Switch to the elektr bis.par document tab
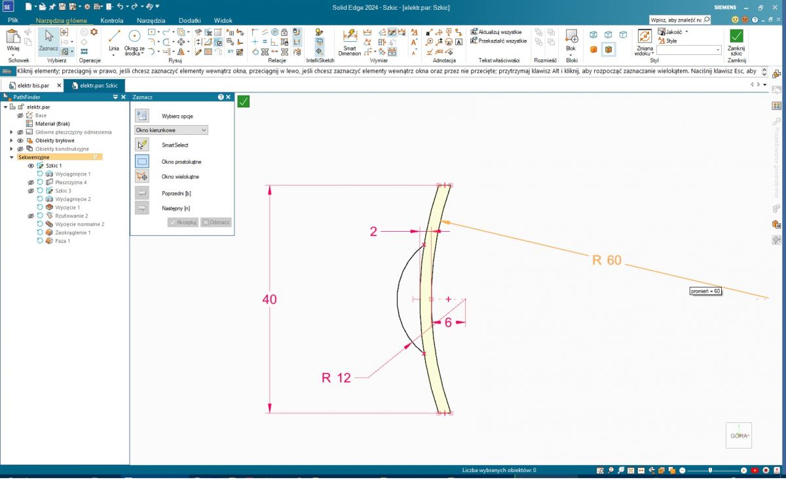Viewport: 786px width, 480px height. tap(32, 85)
